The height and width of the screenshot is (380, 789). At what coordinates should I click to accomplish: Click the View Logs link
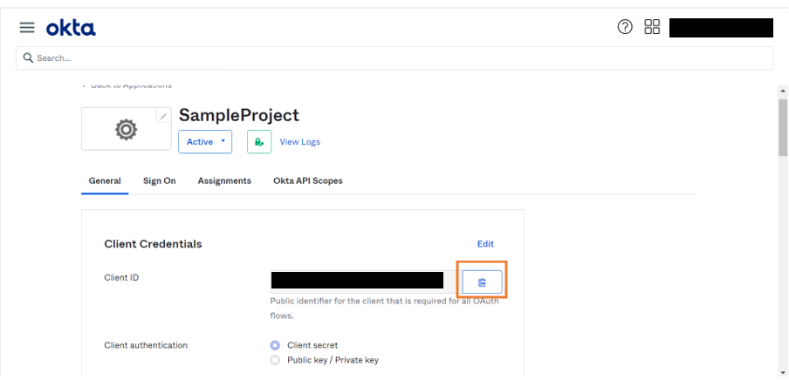299,142
